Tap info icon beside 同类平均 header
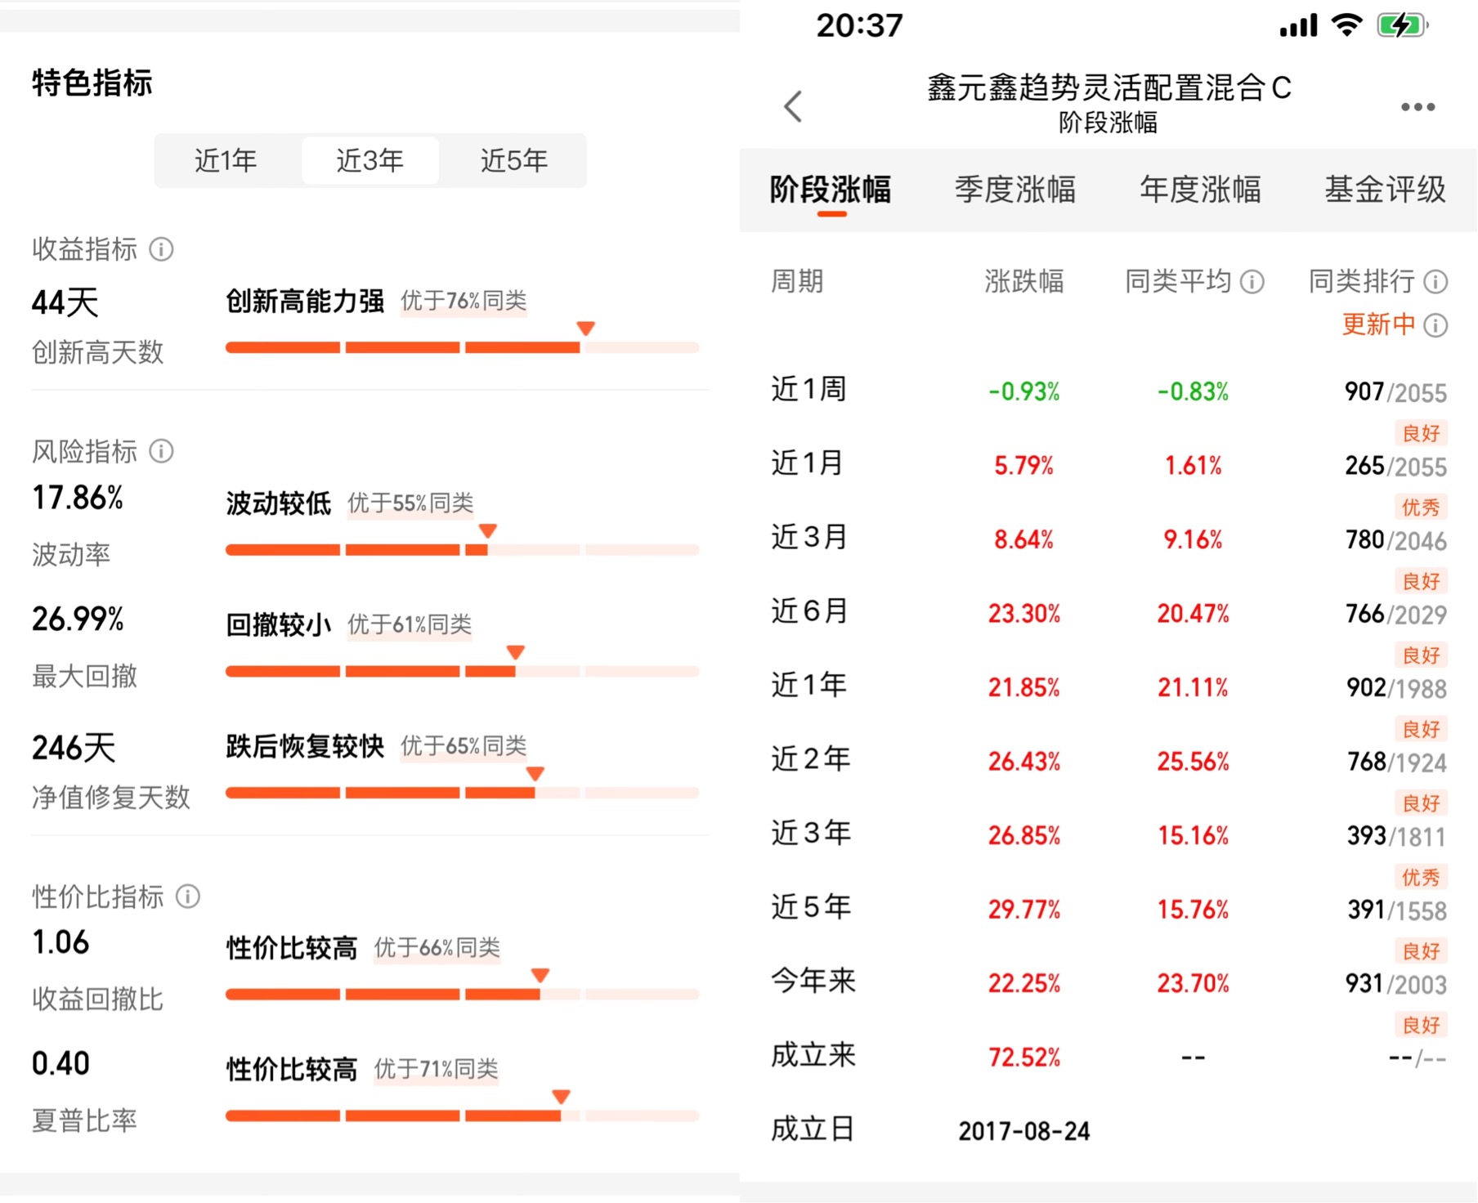The image size is (1478, 1203). pos(1252,282)
